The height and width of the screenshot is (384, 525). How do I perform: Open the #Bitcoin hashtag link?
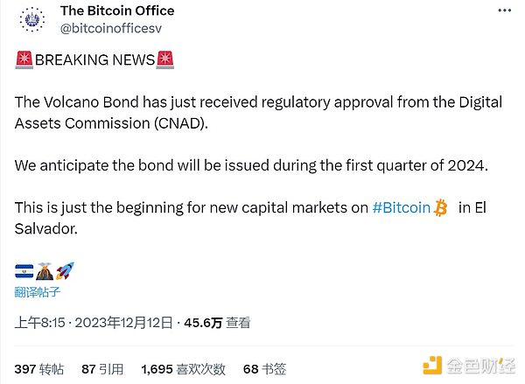401,208
